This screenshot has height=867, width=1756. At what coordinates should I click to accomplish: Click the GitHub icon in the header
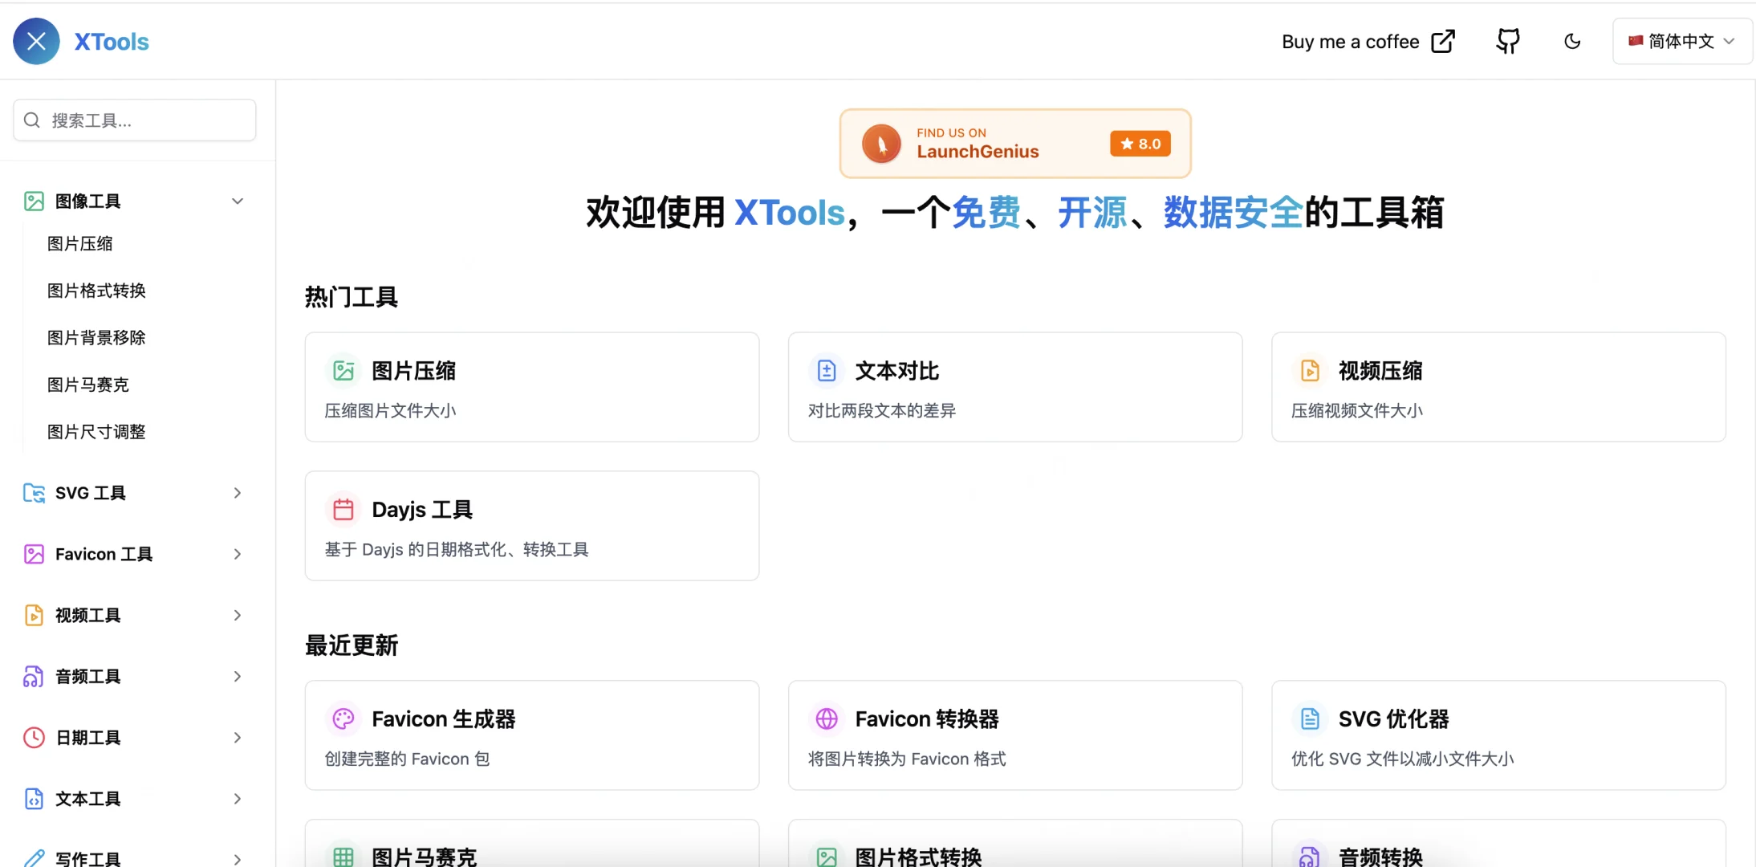coord(1509,41)
